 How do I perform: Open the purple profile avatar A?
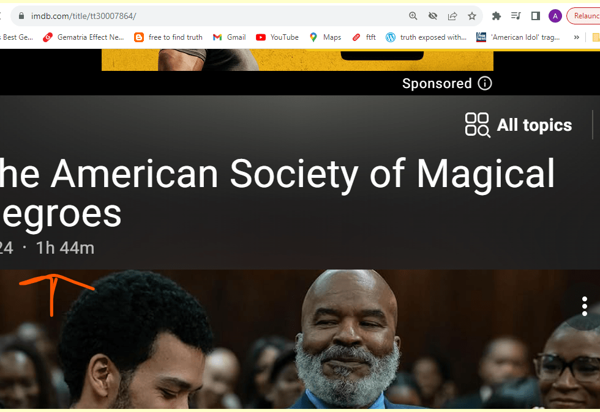555,16
